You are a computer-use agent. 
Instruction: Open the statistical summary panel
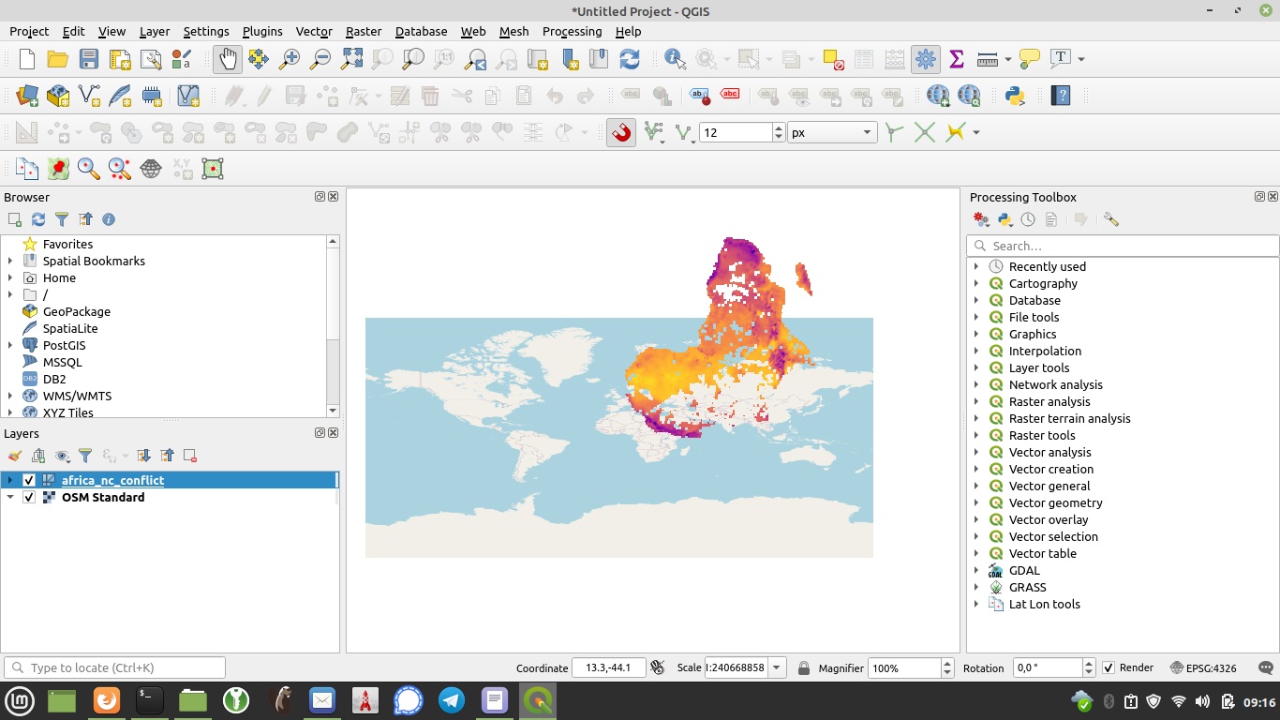tap(956, 58)
